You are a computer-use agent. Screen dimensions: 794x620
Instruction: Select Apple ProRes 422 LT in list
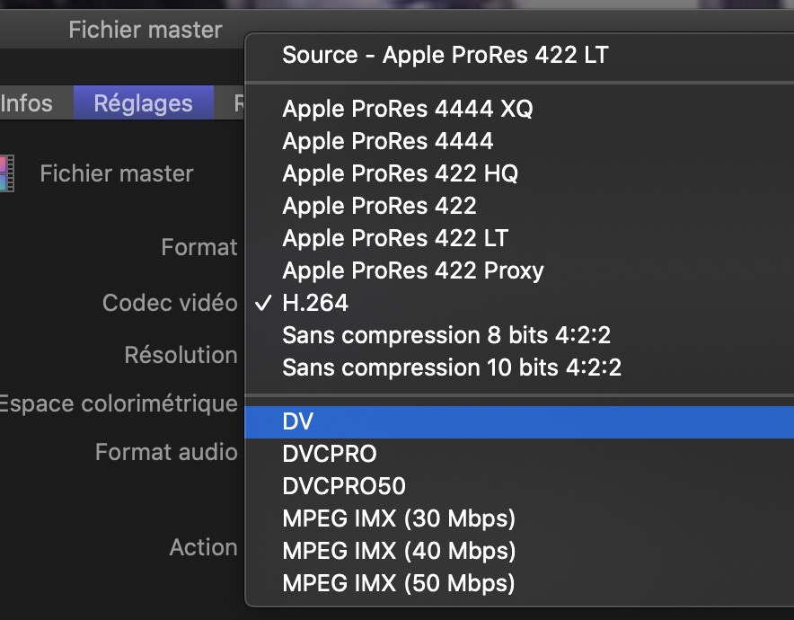pos(395,238)
